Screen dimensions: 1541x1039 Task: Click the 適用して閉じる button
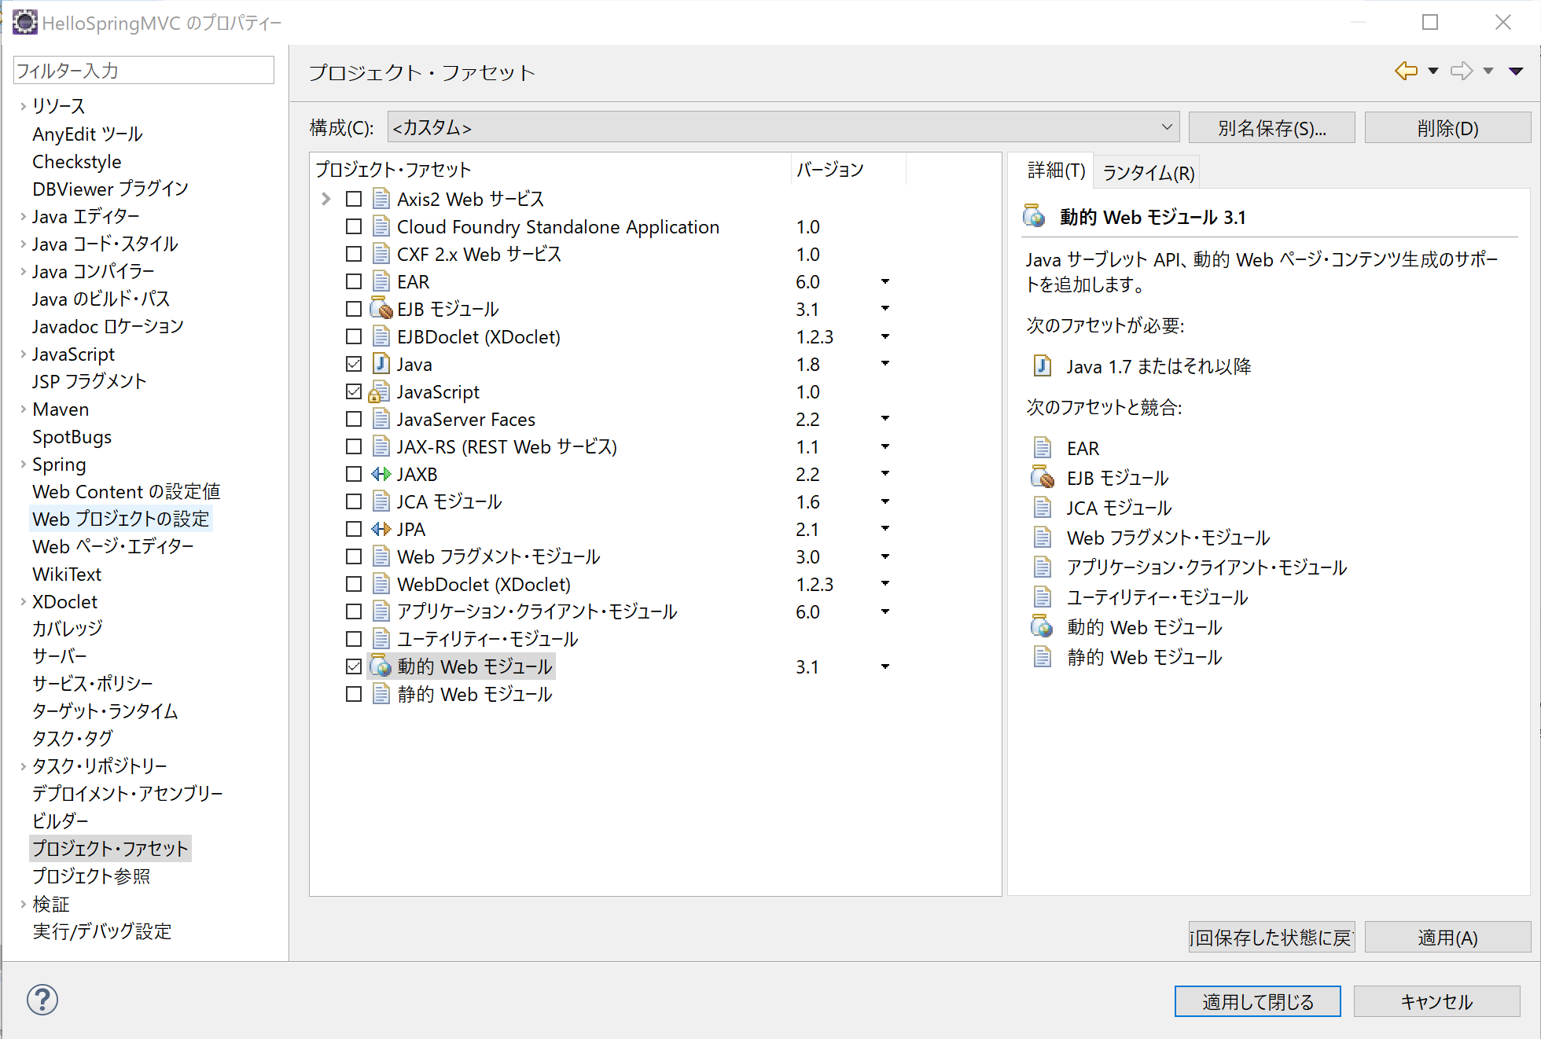click(1257, 1001)
